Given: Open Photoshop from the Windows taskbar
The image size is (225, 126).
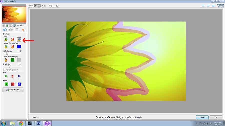Looking at the screenshot, I should pyautogui.click(x=39, y=123).
